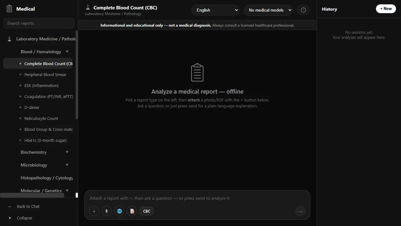Image resolution: width=401 pixels, height=226 pixels.
Task: Start voice input with the microphone icon
Action: tap(107, 211)
